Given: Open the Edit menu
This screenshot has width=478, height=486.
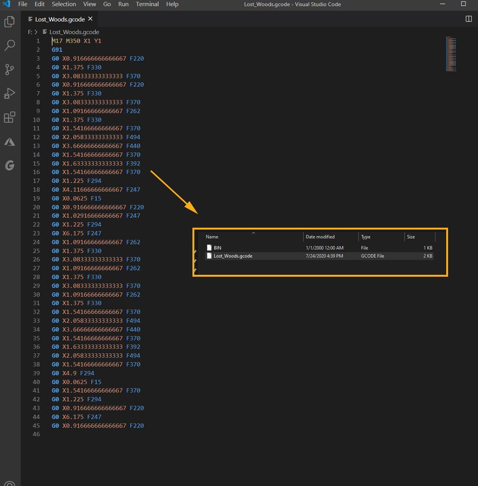Looking at the screenshot, I should (x=39, y=4).
